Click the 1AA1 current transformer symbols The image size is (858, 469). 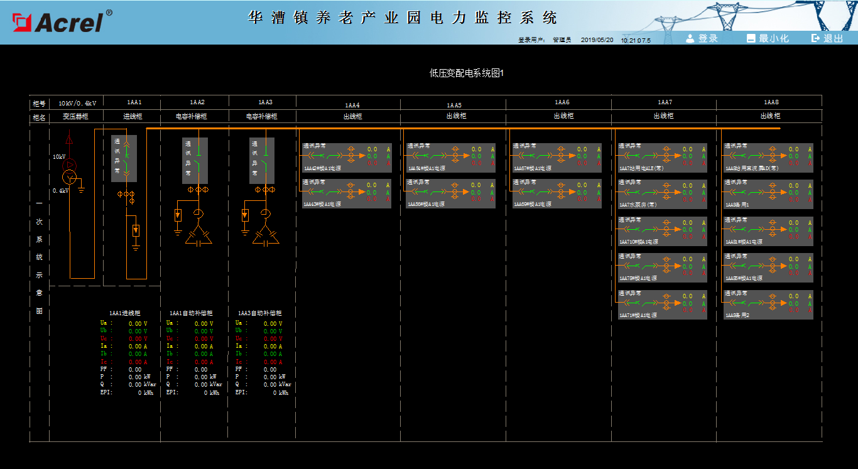[127, 194]
